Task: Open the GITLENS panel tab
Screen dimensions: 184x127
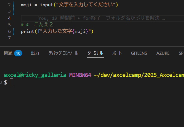Action: tap(139, 53)
